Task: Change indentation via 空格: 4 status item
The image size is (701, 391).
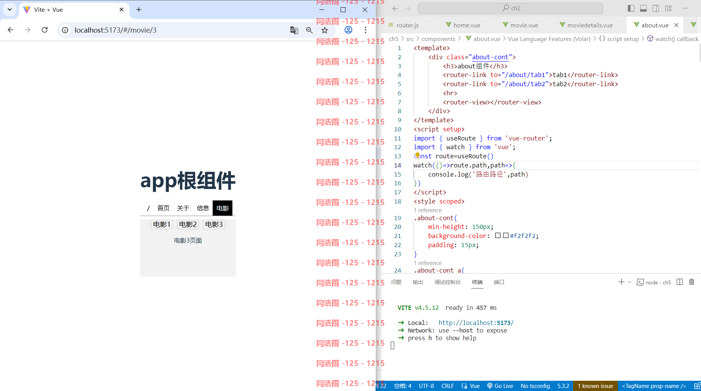Action: click(403, 386)
